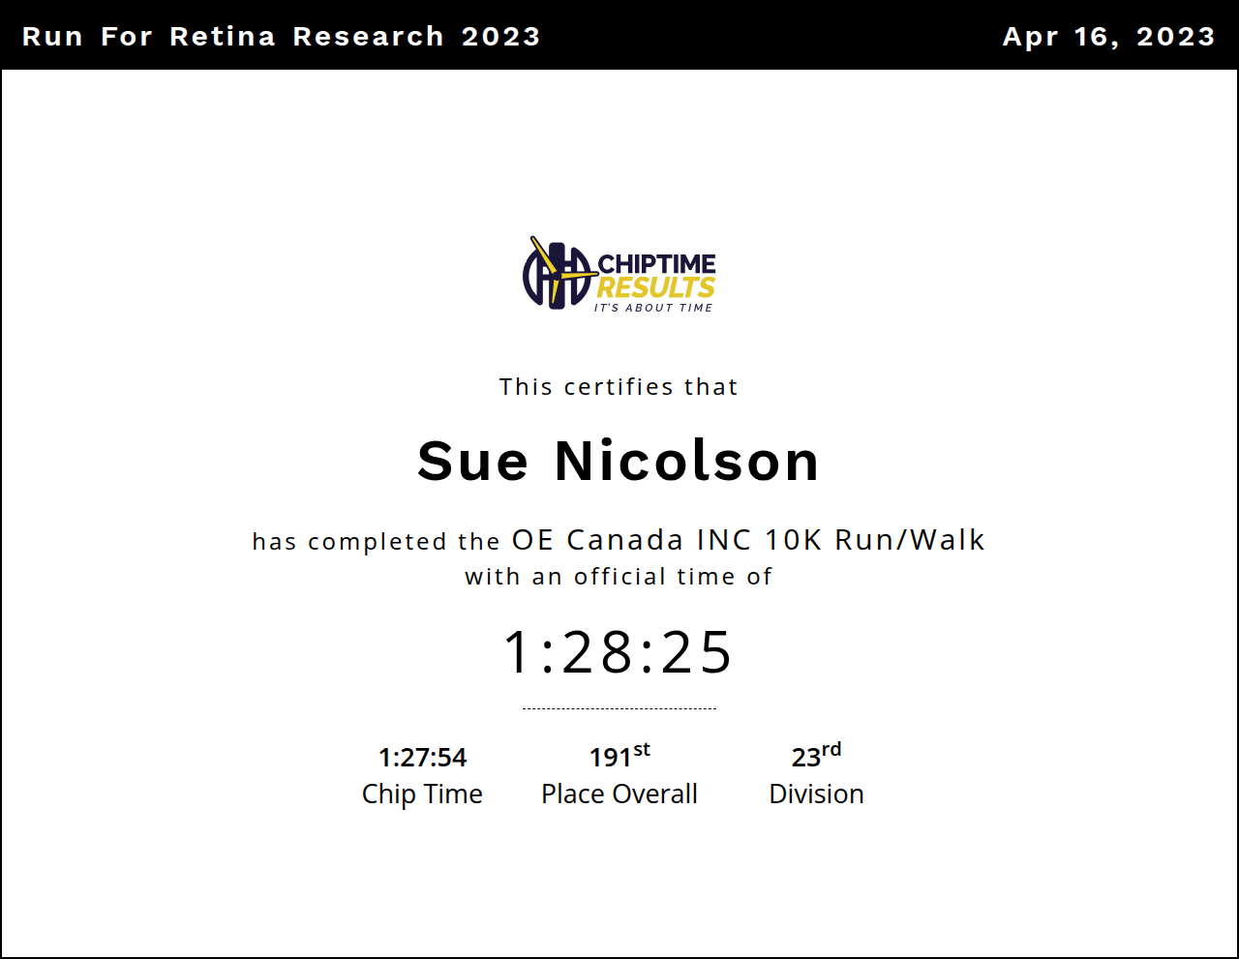Screen dimensions: 1239x959
Task: Click the dotted divider under the official time
Action: pyautogui.click(x=619, y=708)
